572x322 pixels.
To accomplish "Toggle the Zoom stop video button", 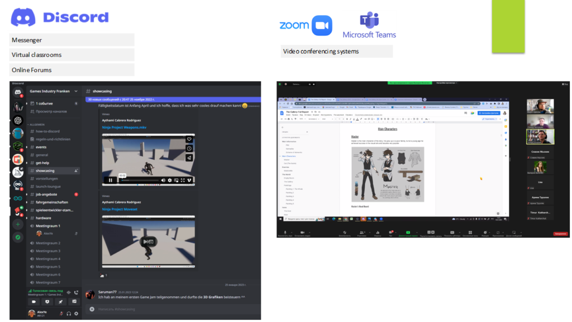I will (x=302, y=233).
